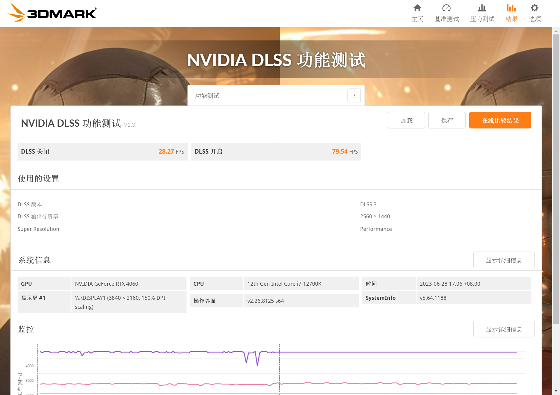This screenshot has height=395, width=560.
Task: Click the 功能测试 box label
Action: [x=207, y=96]
